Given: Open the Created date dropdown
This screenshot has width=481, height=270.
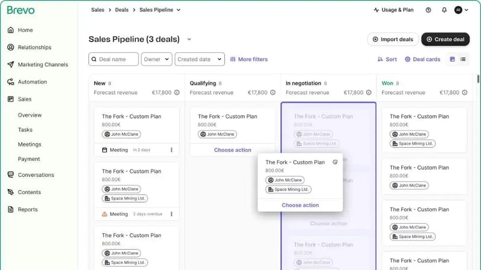Looking at the screenshot, I should coord(199,59).
